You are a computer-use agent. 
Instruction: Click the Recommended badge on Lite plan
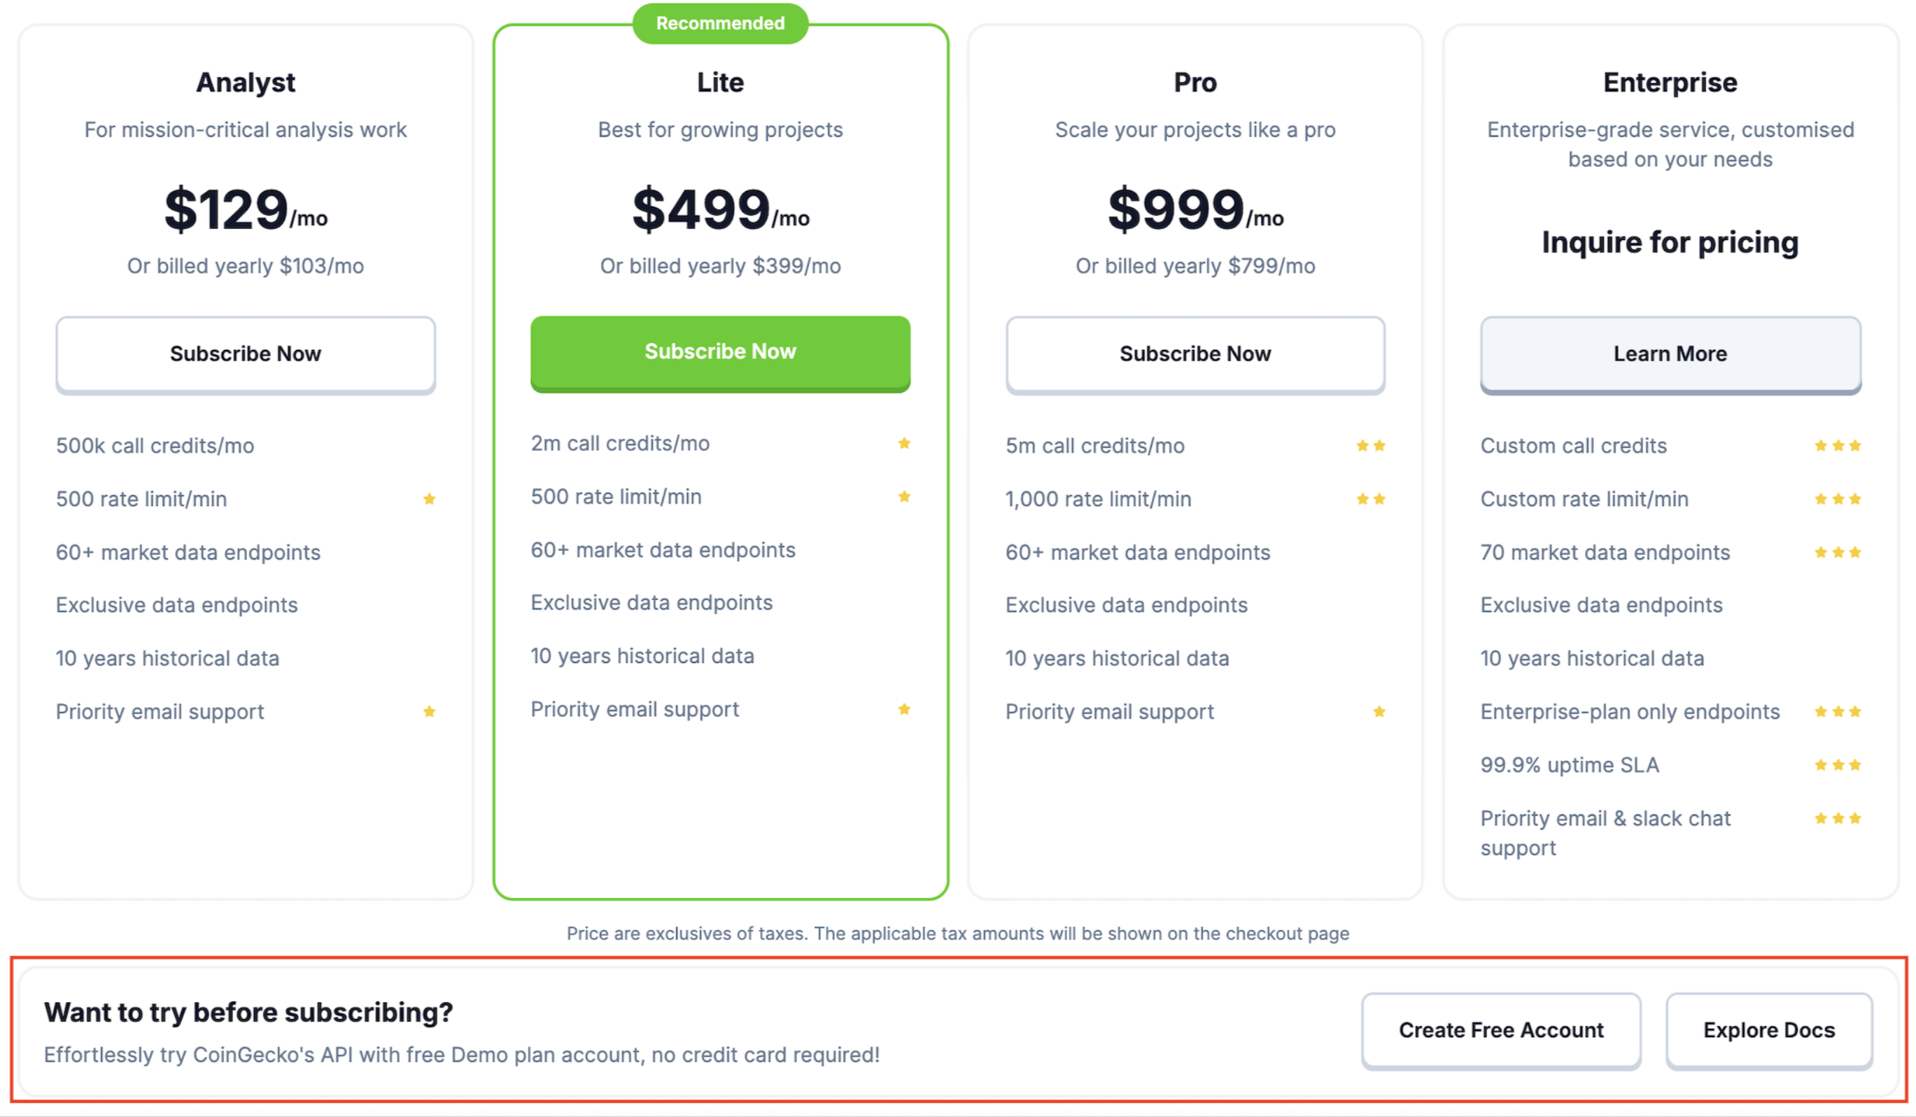[720, 24]
